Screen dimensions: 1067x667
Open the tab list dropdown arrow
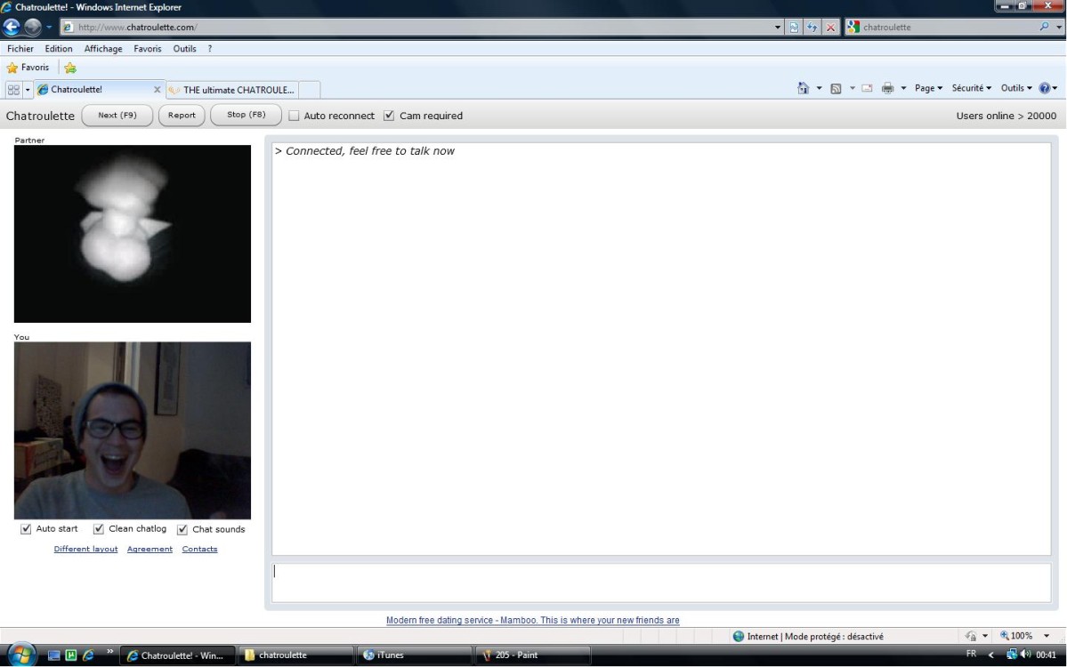coord(28,90)
